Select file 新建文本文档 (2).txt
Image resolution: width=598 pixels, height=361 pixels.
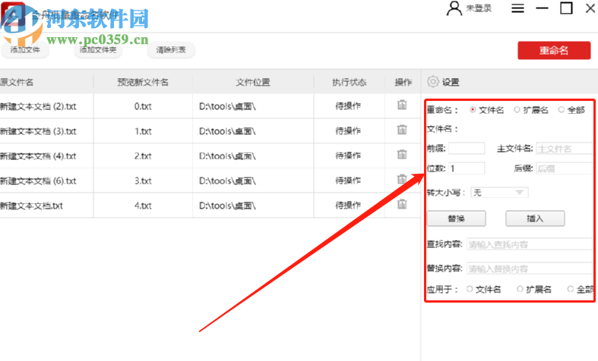click(x=38, y=106)
